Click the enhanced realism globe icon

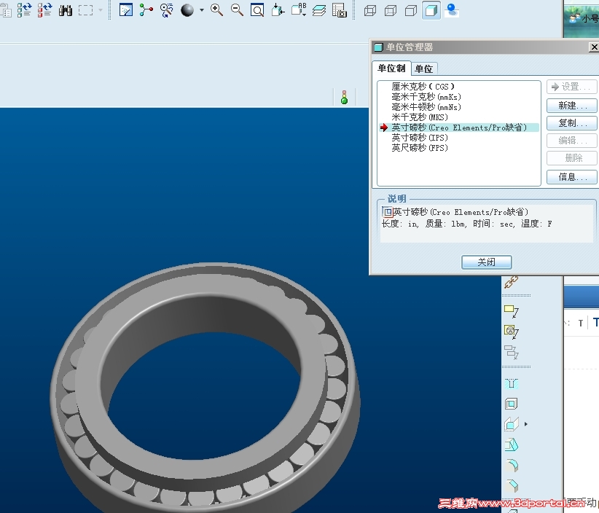452,11
